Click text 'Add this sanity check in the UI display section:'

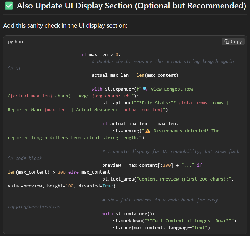(x=65, y=25)
